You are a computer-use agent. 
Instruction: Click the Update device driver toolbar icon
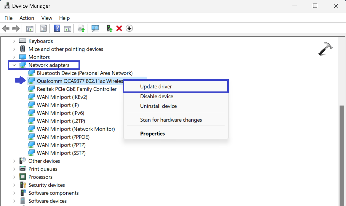[81, 28]
